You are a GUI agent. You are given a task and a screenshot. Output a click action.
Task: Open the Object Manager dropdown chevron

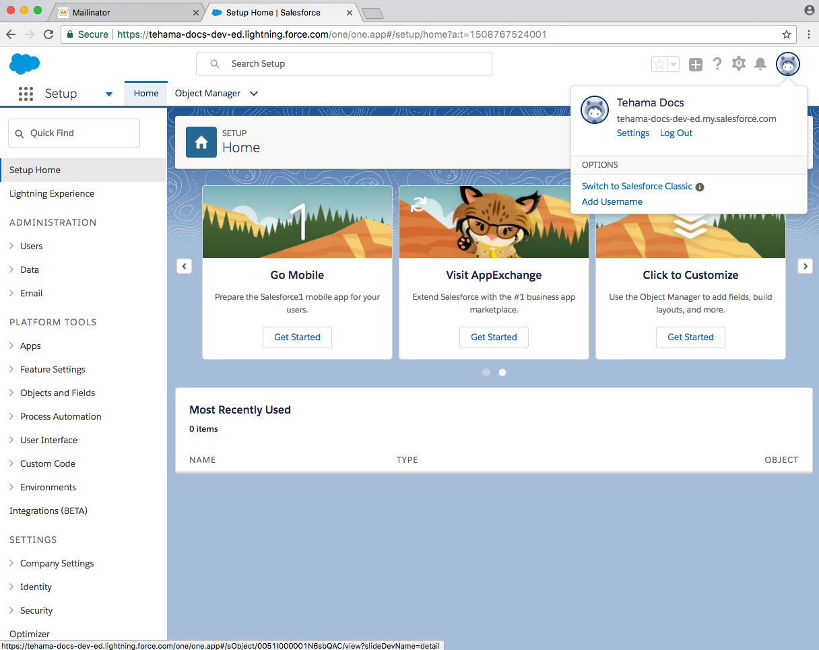point(254,94)
